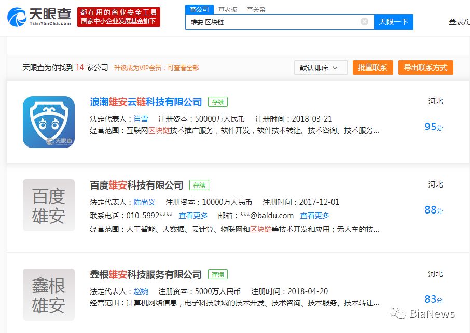Click the 存续 status tag for 百度雄安
The height and width of the screenshot is (333, 470).
coord(199,185)
